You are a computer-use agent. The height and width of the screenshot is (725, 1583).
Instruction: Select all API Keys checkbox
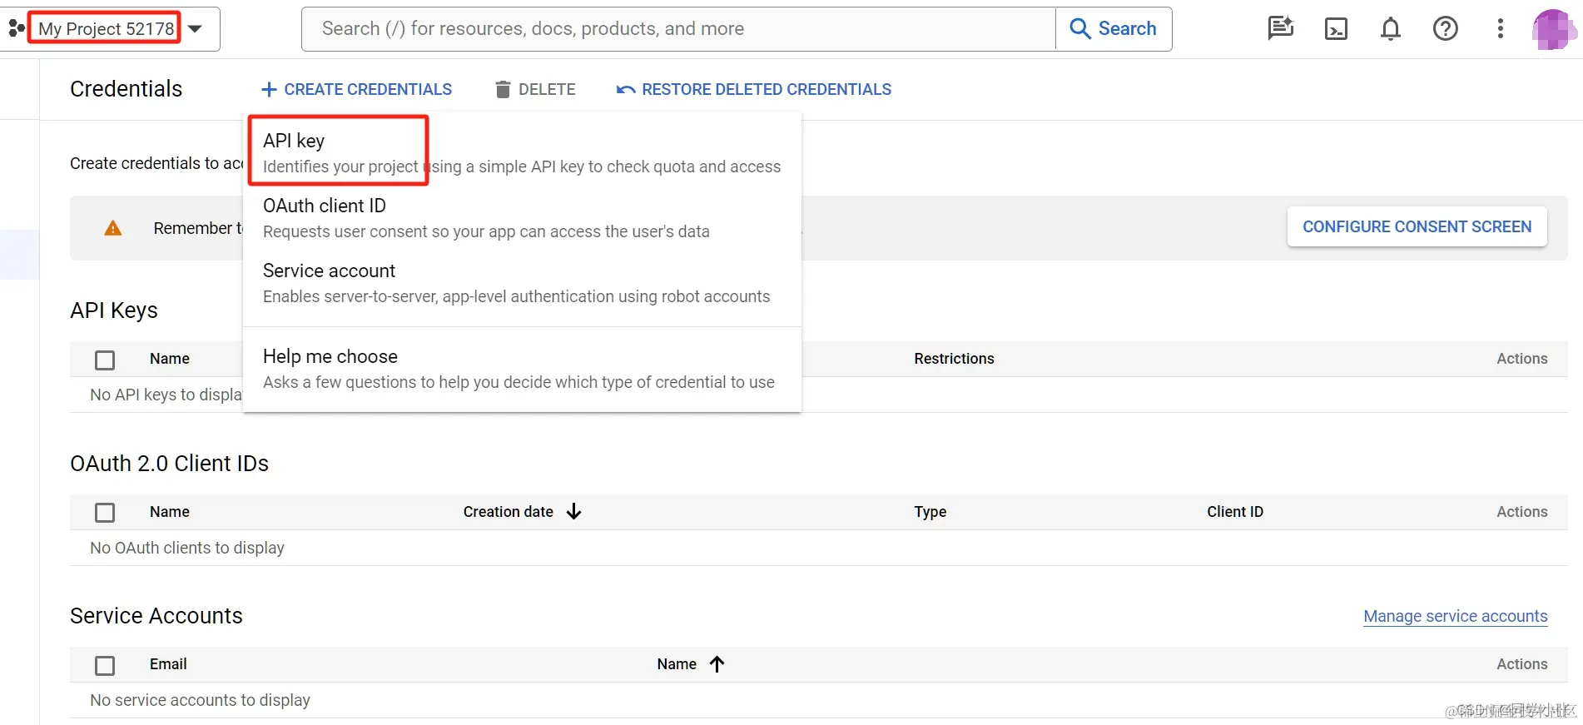click(105, 360)
